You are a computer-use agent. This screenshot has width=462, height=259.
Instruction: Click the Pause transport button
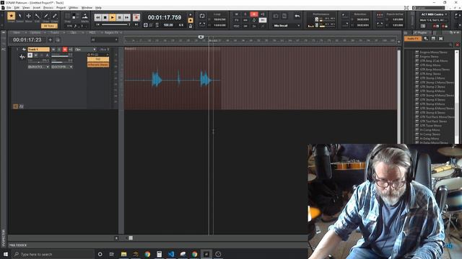click(x=119, y=17)
